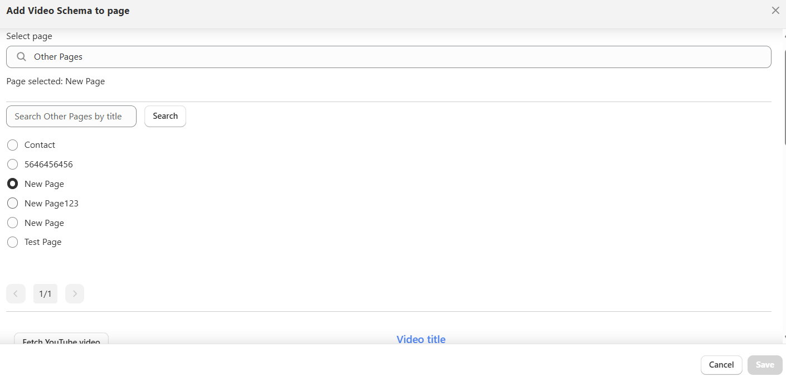The width and height of the screenshot is (786, 381).
Task: Open the Video title link
Action: (421, 339)
